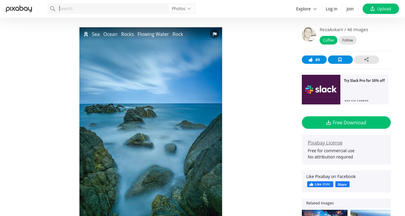
Task: Like the image with 89 likes
Action: (314, 60)
